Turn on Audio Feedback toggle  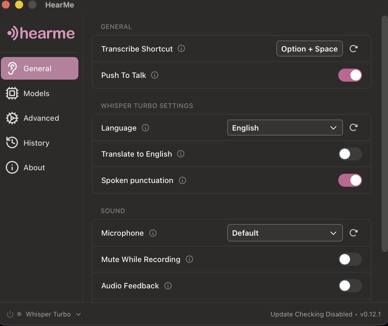pyautogui.click(x=350, y=286)
